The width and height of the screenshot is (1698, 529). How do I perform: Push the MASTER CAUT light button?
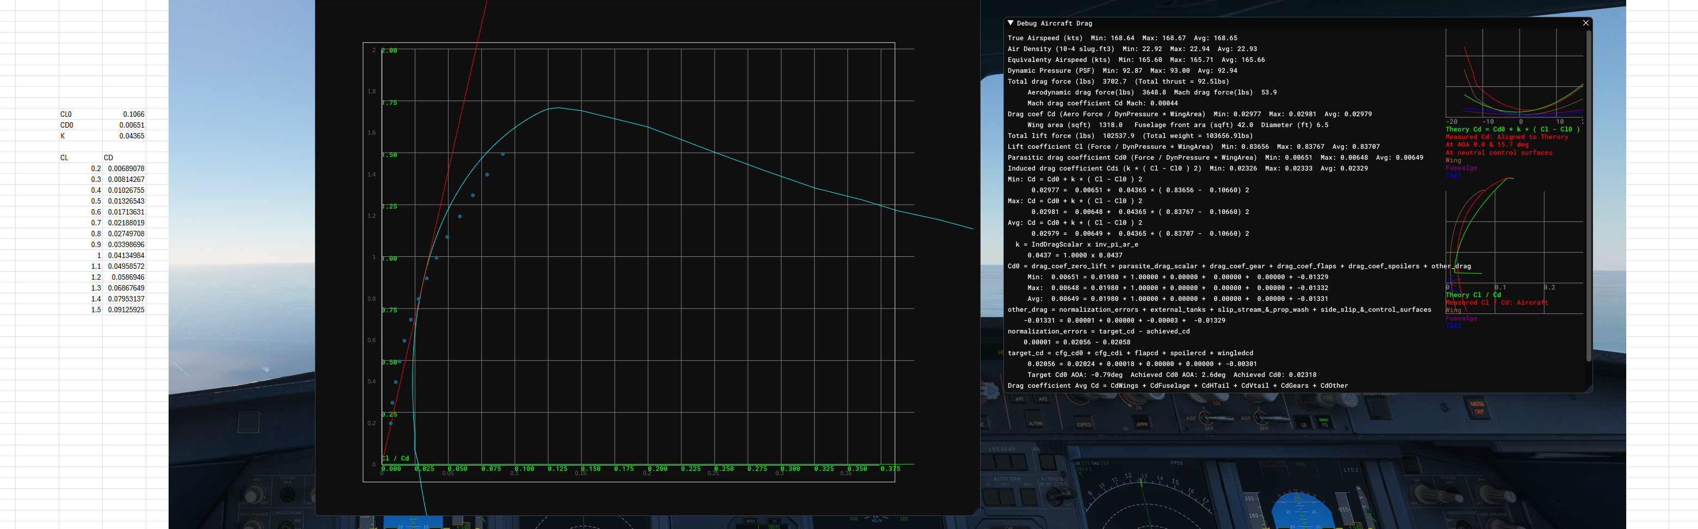pyautogui.click(x=1477, y=407)
